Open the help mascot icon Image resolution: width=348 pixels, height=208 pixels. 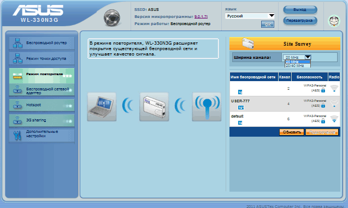pos(334,21)
